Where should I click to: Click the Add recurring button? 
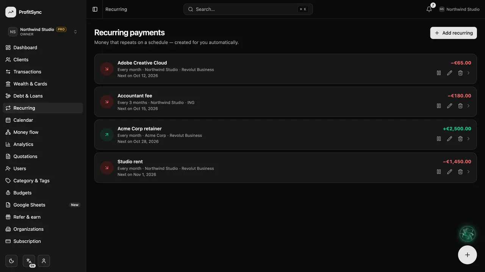coord(454,33)
